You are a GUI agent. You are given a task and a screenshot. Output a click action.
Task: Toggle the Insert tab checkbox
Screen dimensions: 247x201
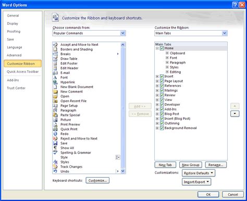point(162,77)
